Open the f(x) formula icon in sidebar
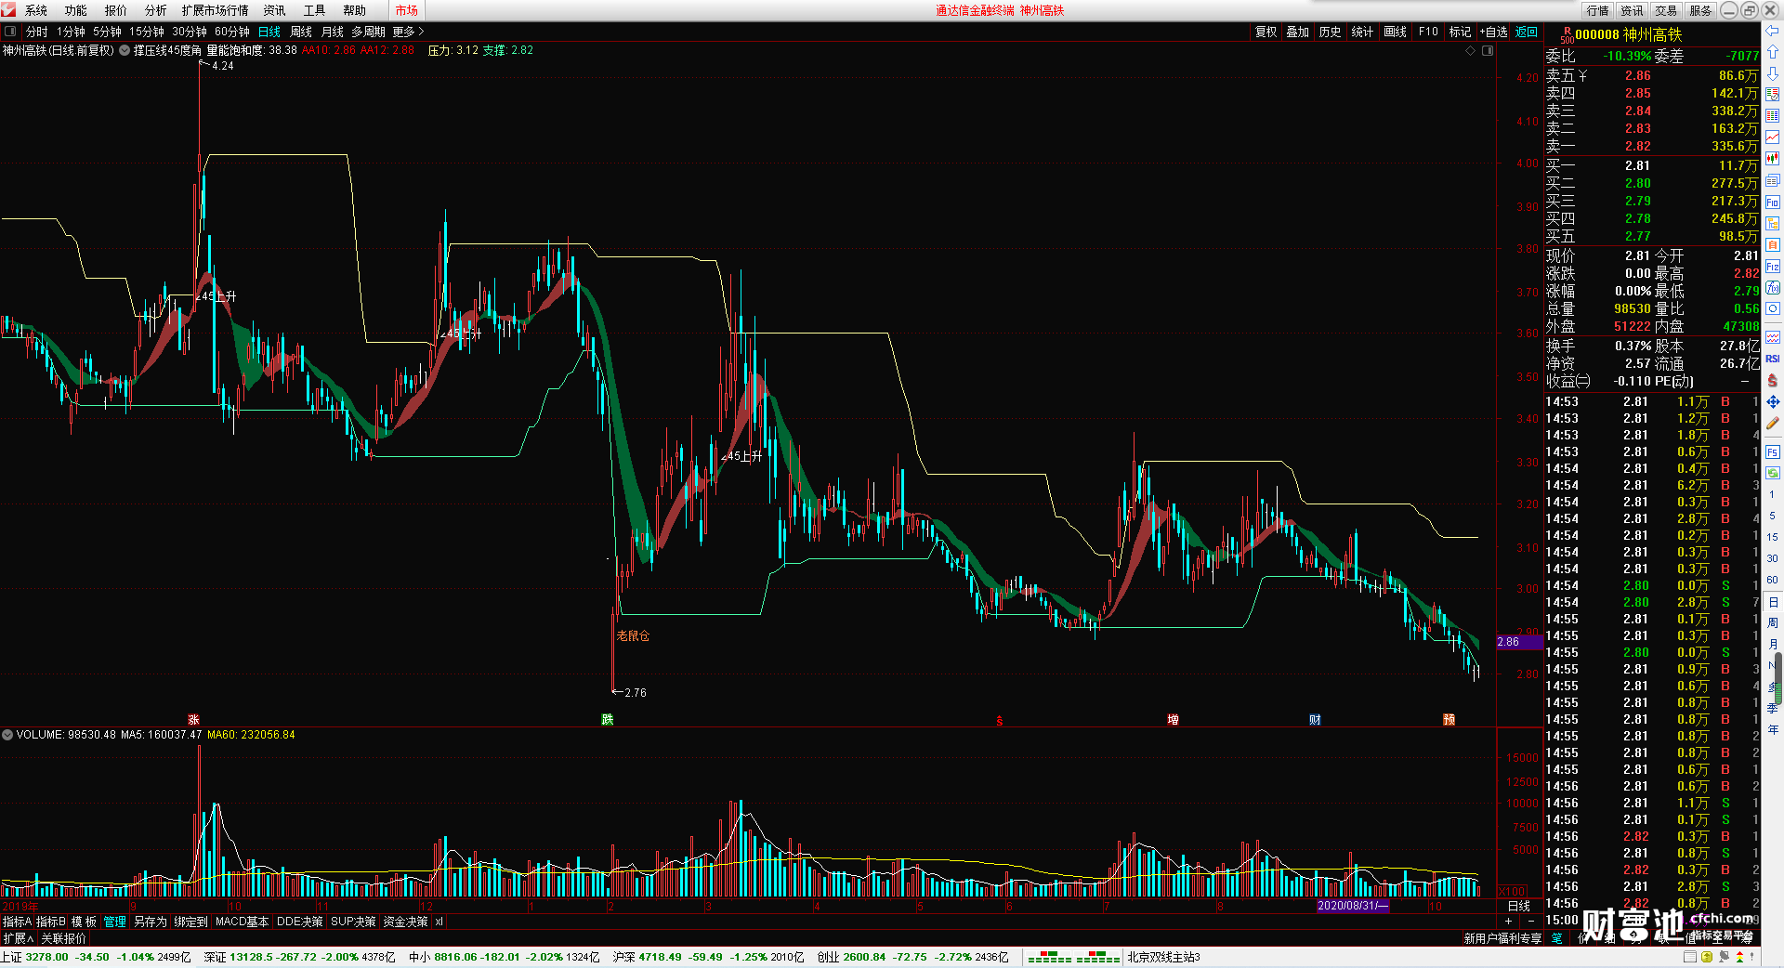 (1772, 287)
